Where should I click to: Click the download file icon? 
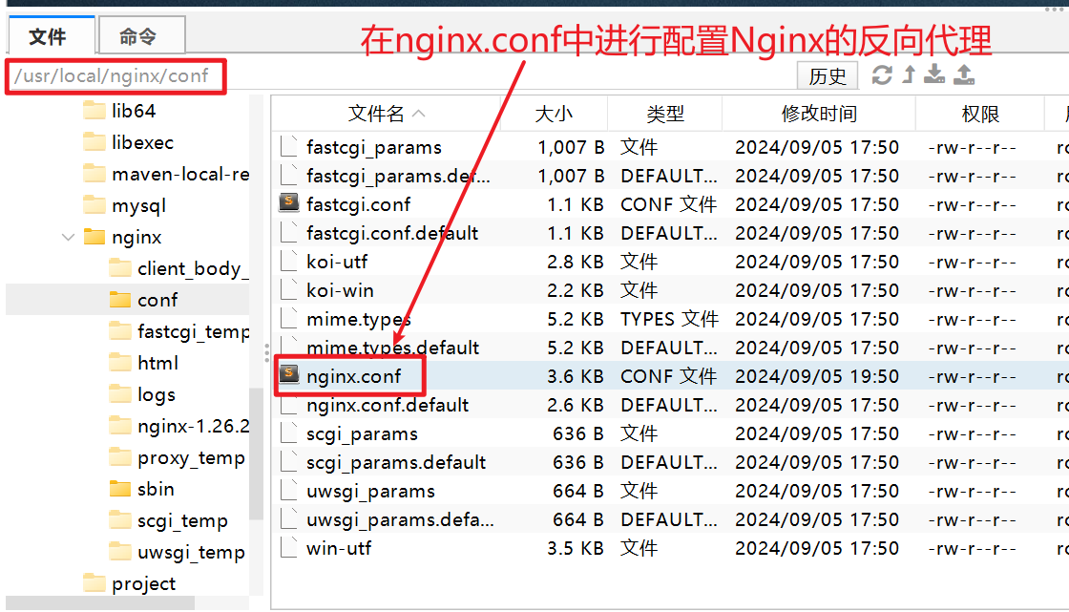(x=935, y=75)
